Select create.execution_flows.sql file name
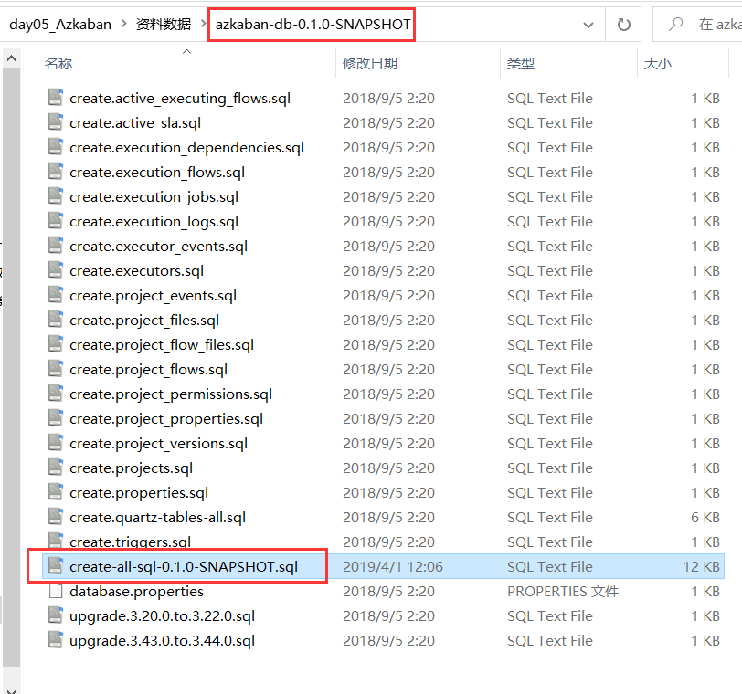The width and height of the screenshot is (742, 694). (x=156, y=172)
